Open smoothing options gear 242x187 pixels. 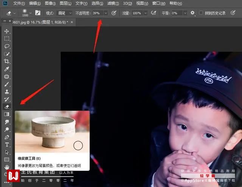[x=192, y=13]
